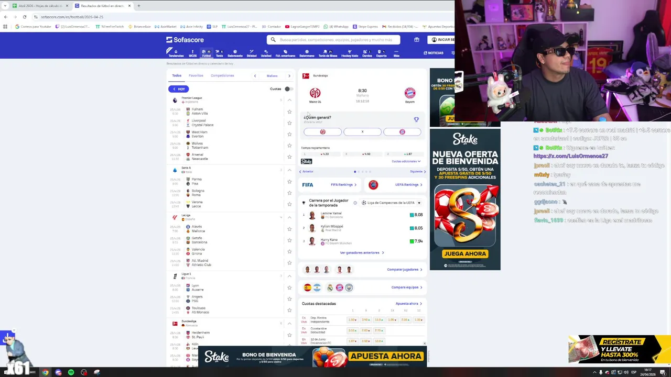The image size is (671, 377).
Task: Favorite the Lyon vs Auxerre match
Action: (289, 287)
